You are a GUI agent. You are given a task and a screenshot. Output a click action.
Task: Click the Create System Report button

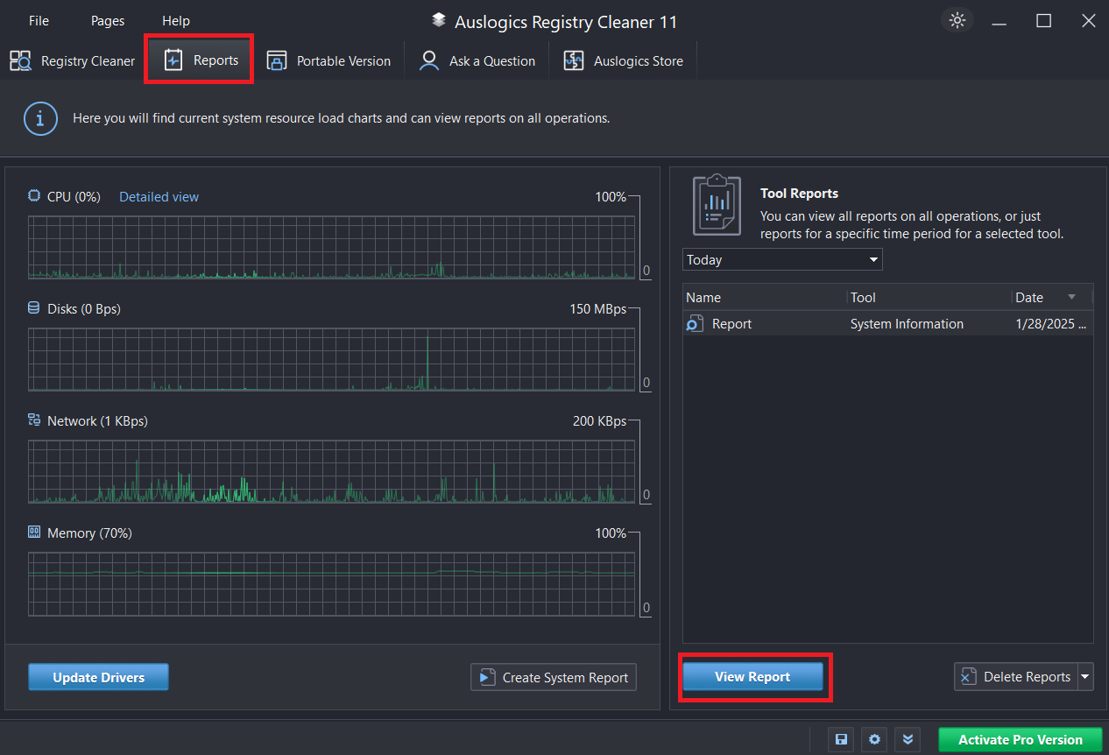coord(554,677)
